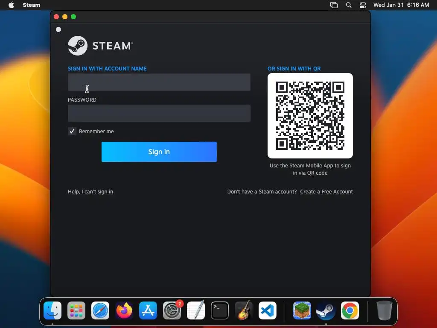Open System Settings in the dock
The height and width of the screenshot is (328, 437).
coord(172,310)
